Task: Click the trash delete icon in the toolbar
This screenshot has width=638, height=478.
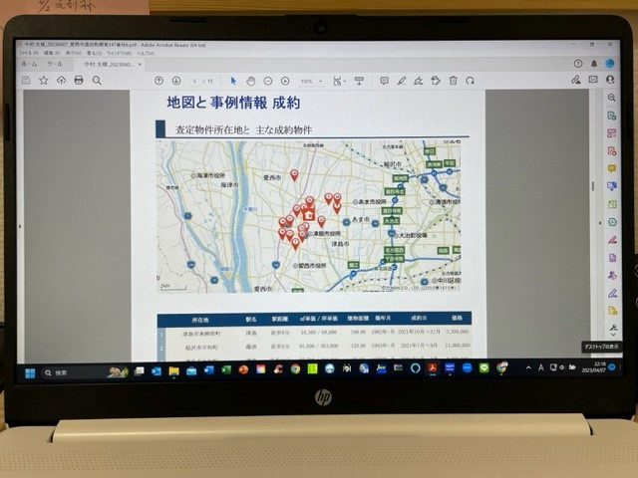Action: [x=453, y=81]
